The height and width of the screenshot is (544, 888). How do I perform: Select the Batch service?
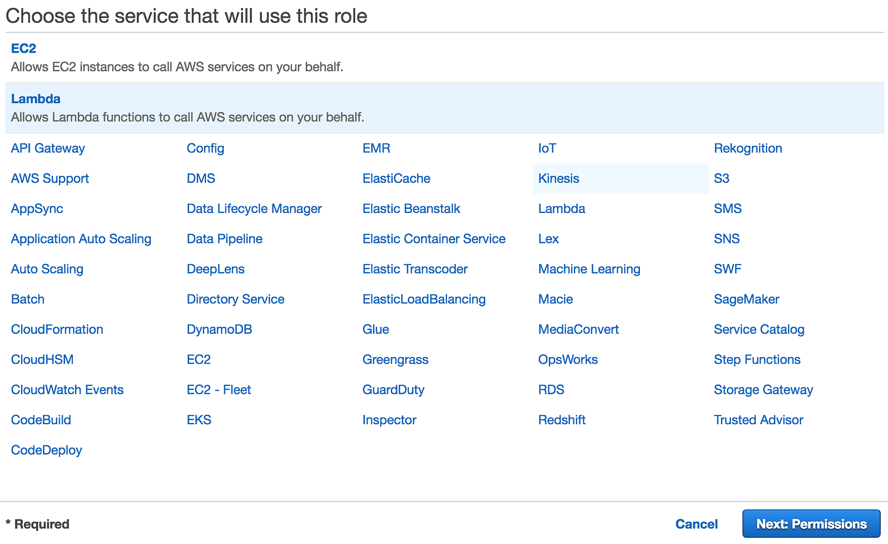click(28, 299)
